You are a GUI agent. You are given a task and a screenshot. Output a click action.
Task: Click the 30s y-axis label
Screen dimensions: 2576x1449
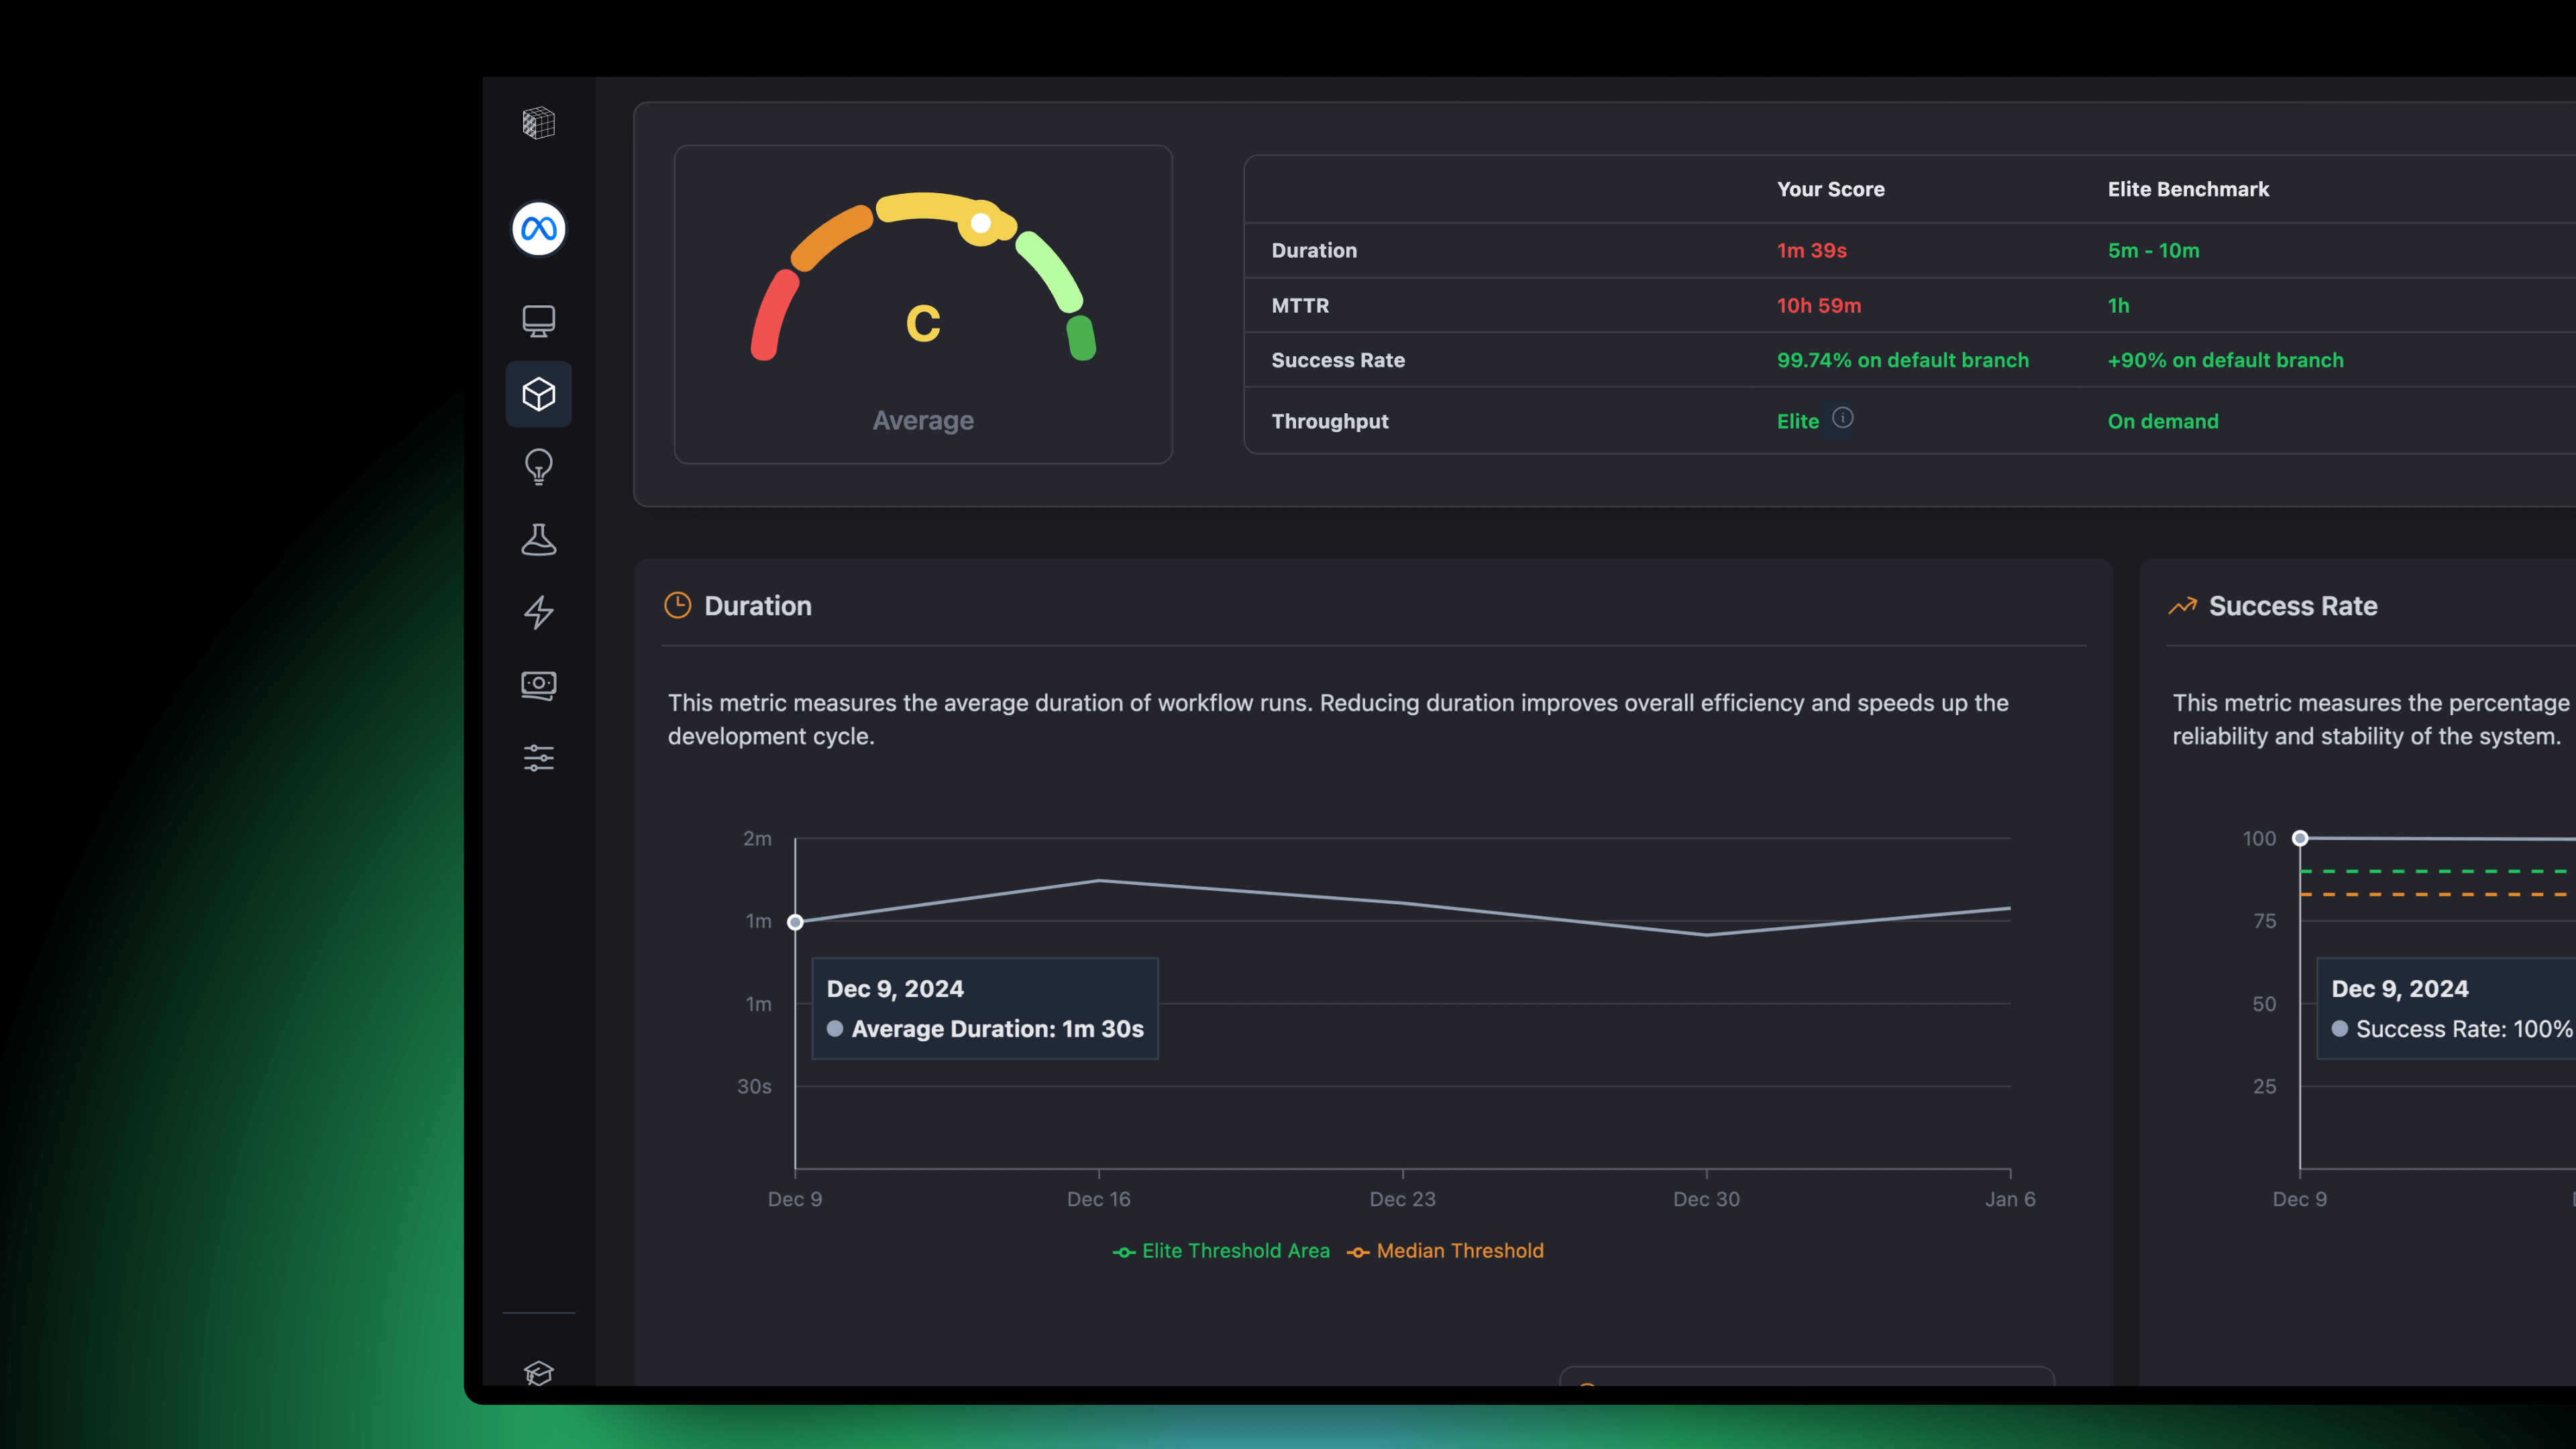click(x=754, y=1086)
